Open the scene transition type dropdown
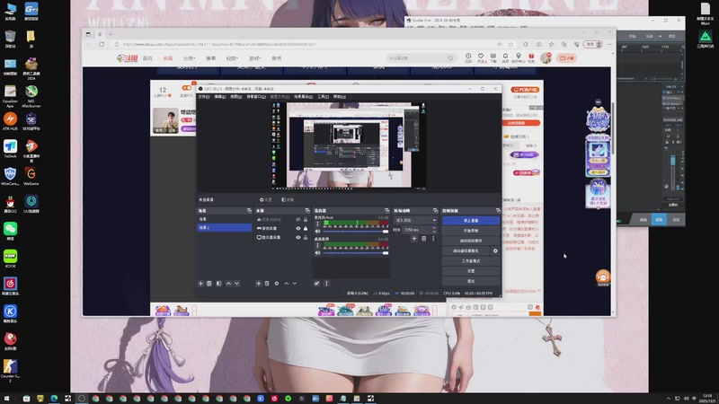The height and width of the screenshot is (404, 719). point(415,220)
